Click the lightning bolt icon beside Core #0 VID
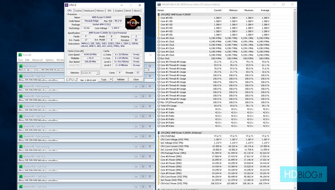Viewport: 335px width, 190px height. (159, 18)
